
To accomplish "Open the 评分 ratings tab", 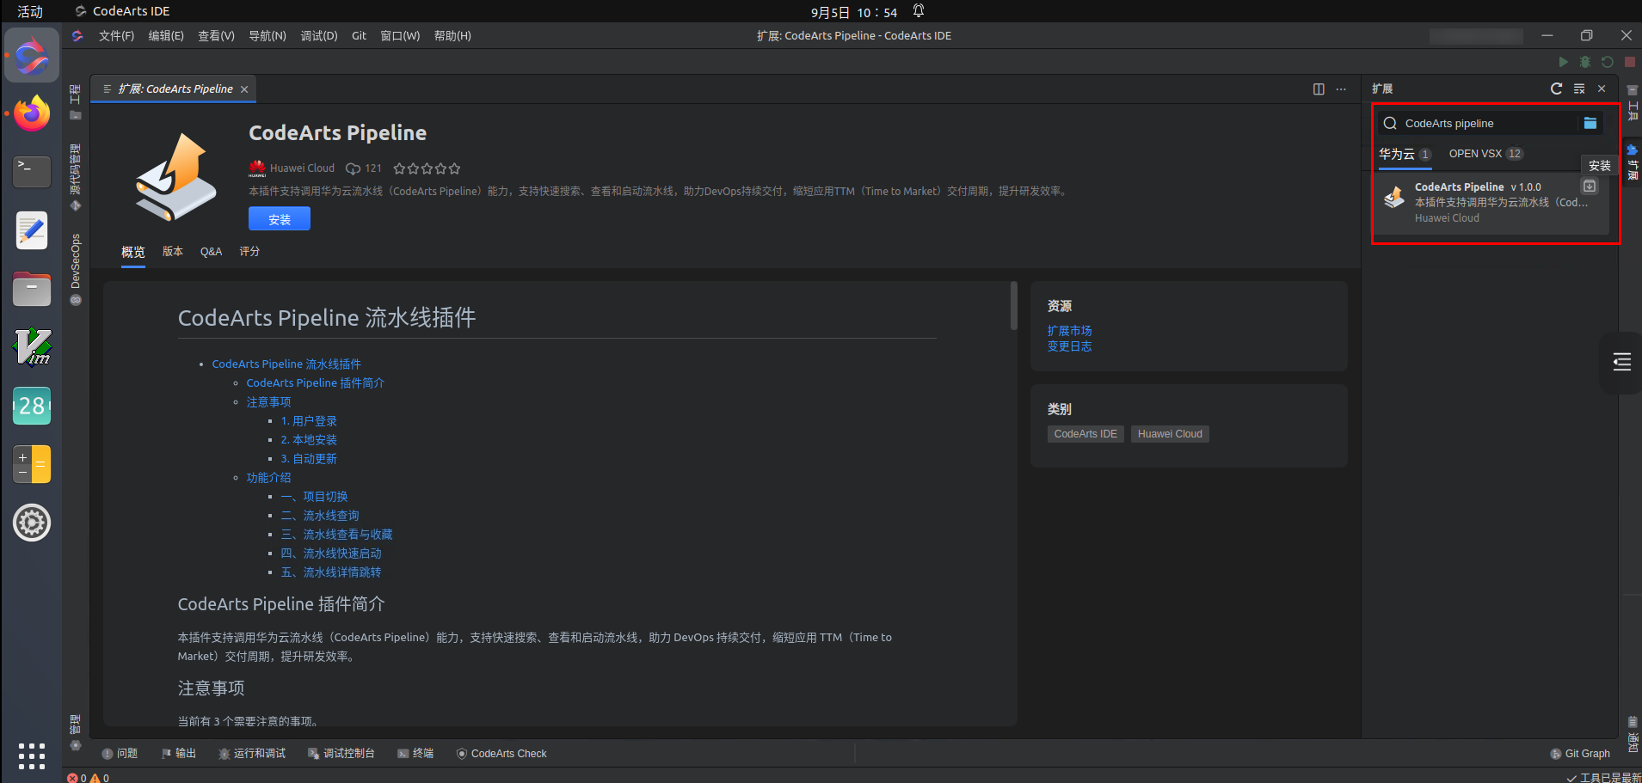I will click(x=249, y=252).
